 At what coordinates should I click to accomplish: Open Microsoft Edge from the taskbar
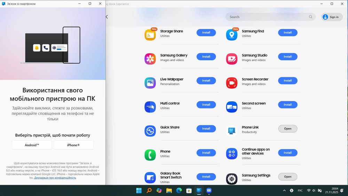click(179, 190)
